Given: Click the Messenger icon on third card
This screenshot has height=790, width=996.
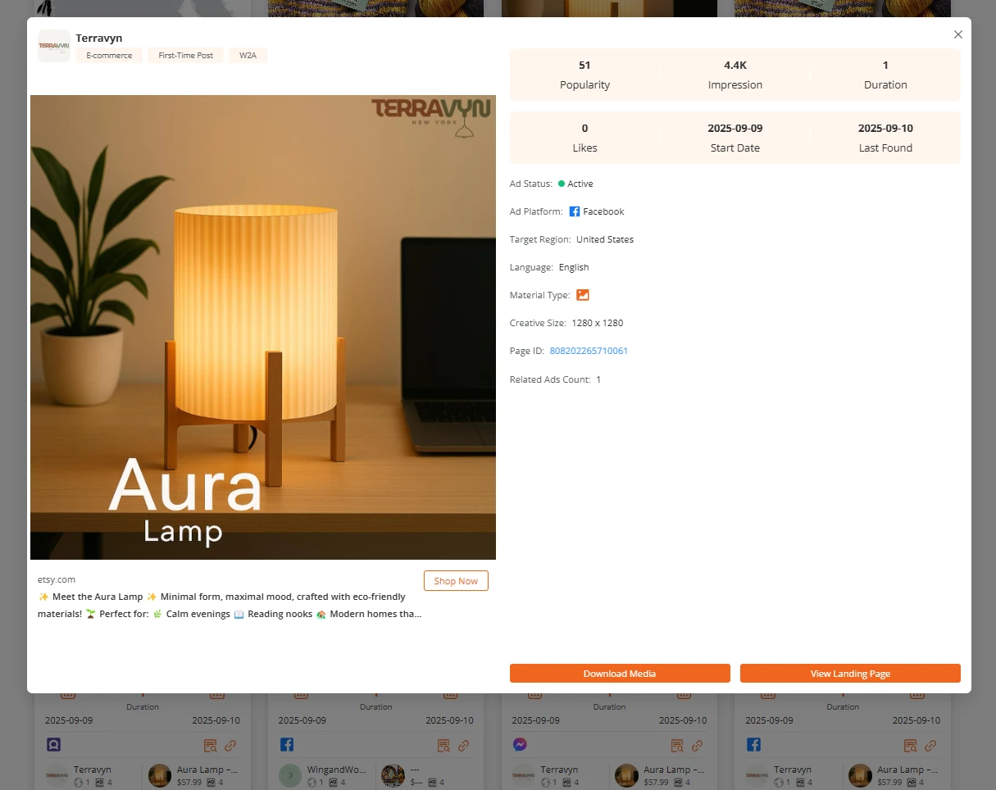Looking at the screenshot, I should (520, 745).
